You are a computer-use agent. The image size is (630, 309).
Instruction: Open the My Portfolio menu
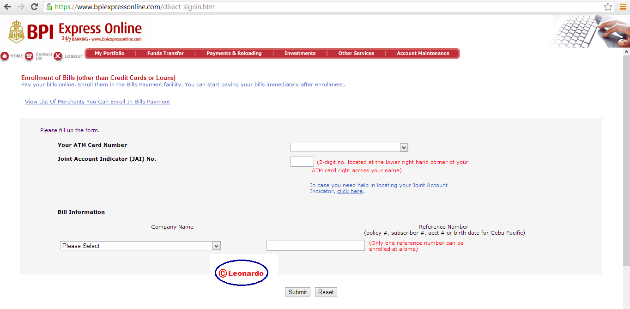[x=109, y=54]
